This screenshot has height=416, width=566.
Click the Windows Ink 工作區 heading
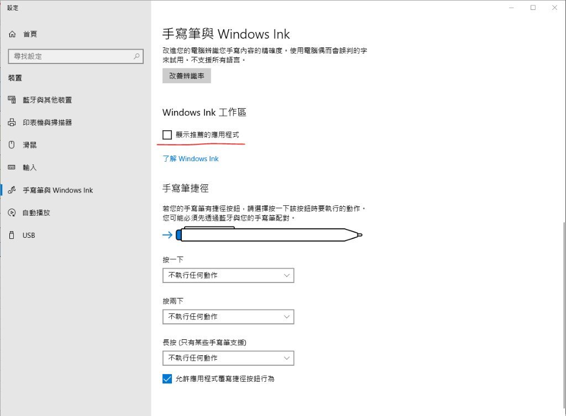205,113
